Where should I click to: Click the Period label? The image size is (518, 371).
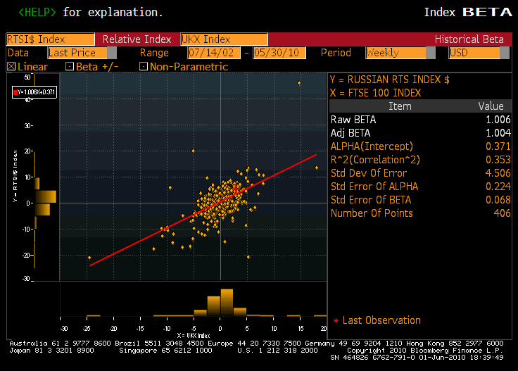[336, 53]
